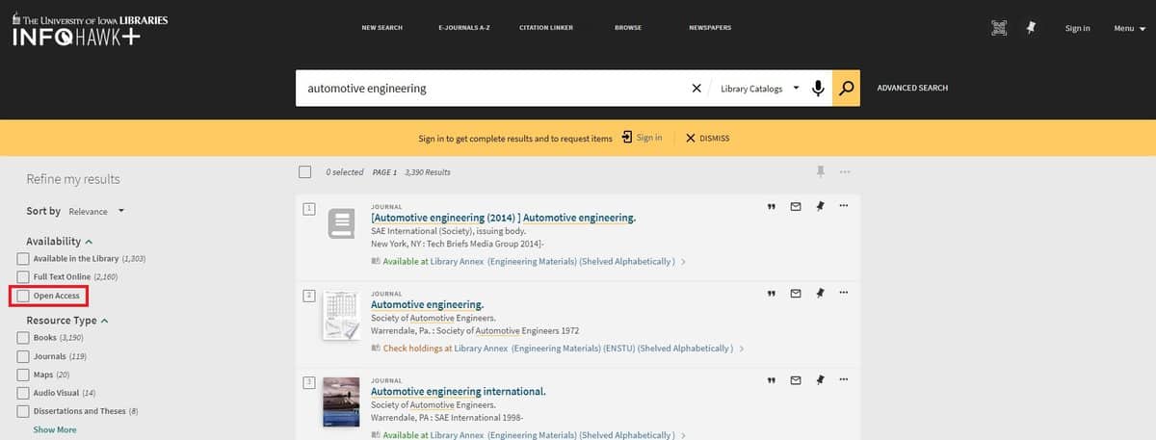This screenshot has width=1156, height=440.
Task: Open the Sort by Relevance dropdown
Action: pyautogui.click(x=96, y=211)
